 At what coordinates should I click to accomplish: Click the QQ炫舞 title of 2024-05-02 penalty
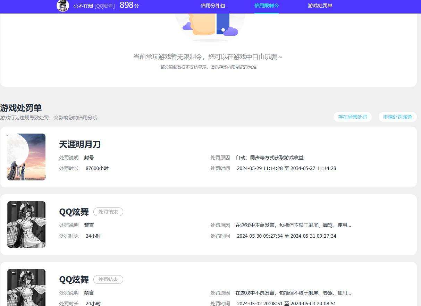[74, 280]
